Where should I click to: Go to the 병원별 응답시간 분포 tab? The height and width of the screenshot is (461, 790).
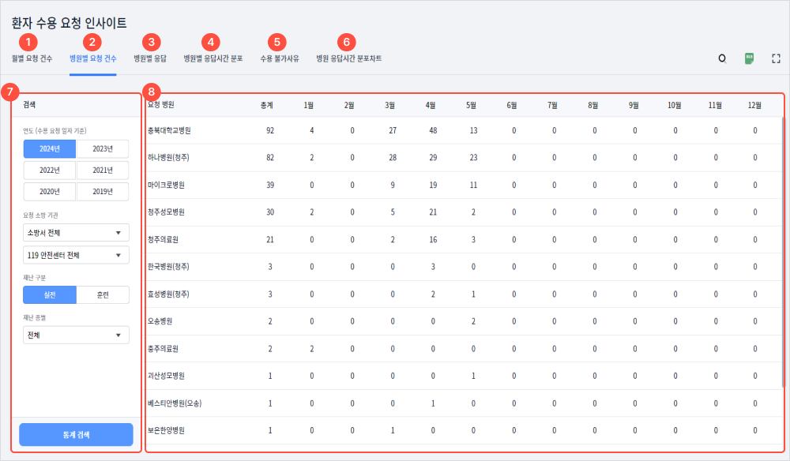[213, 58]
